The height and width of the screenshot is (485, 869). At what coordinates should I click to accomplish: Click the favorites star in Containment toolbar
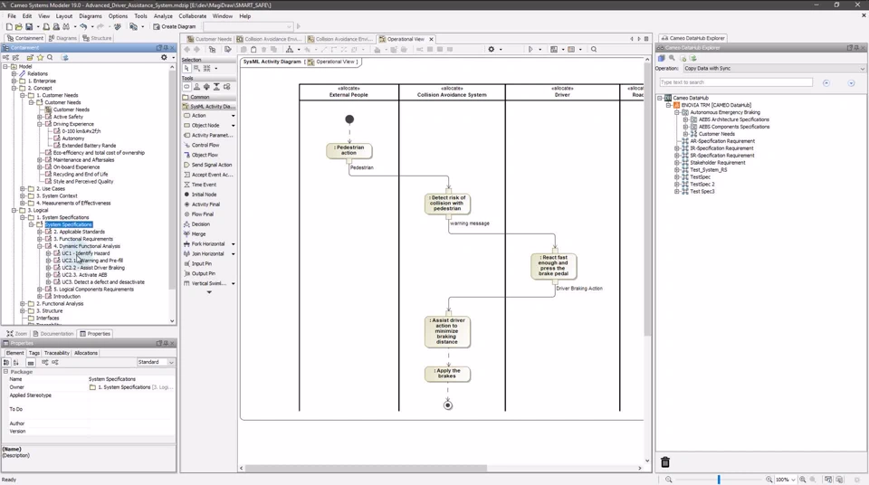[x=40, y=57]
